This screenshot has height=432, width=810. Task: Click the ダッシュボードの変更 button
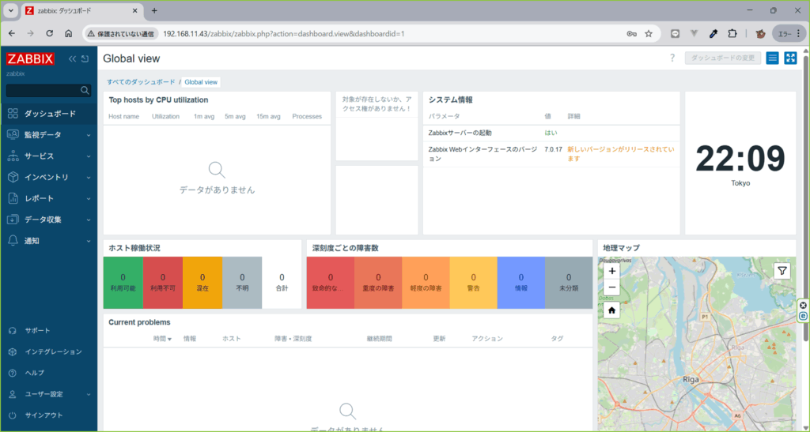[722, 58]
